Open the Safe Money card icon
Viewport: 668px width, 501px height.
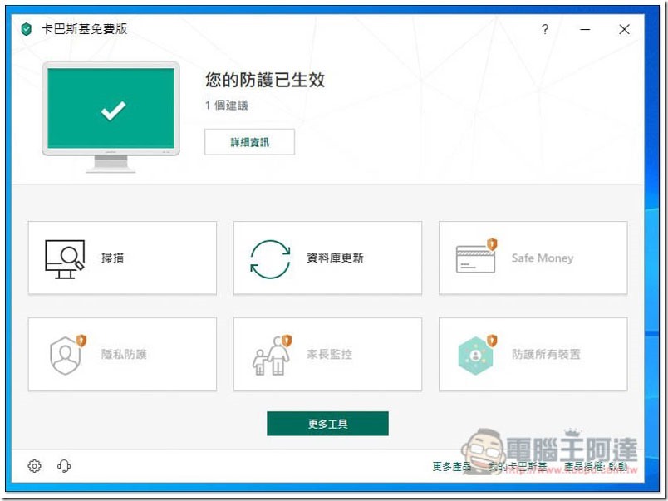click(475, 258)
